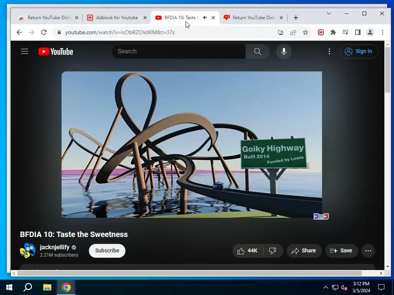Open the network tray icon
Image resolution: width=394 pixels, height=295 pixels.
335,287
